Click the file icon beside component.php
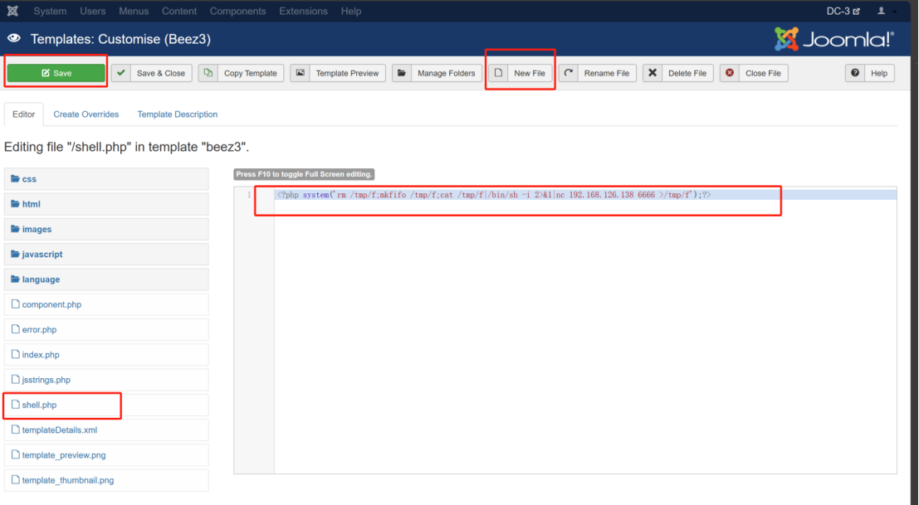The width and height of the screenshot is (919, 505). (x=15, y=304)
